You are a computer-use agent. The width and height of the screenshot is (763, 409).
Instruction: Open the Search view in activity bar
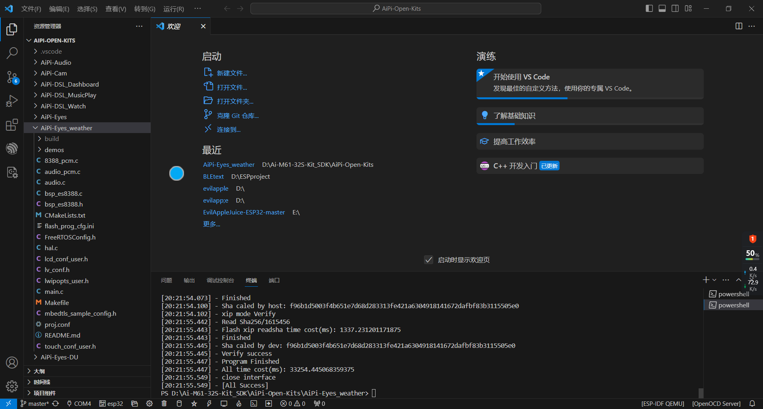pyautogui.click(x=12, y=53)
